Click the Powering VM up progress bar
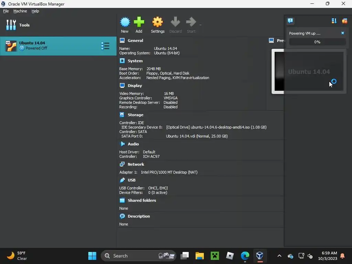Viewport: 352px width, 264px height. coord(317,42)
